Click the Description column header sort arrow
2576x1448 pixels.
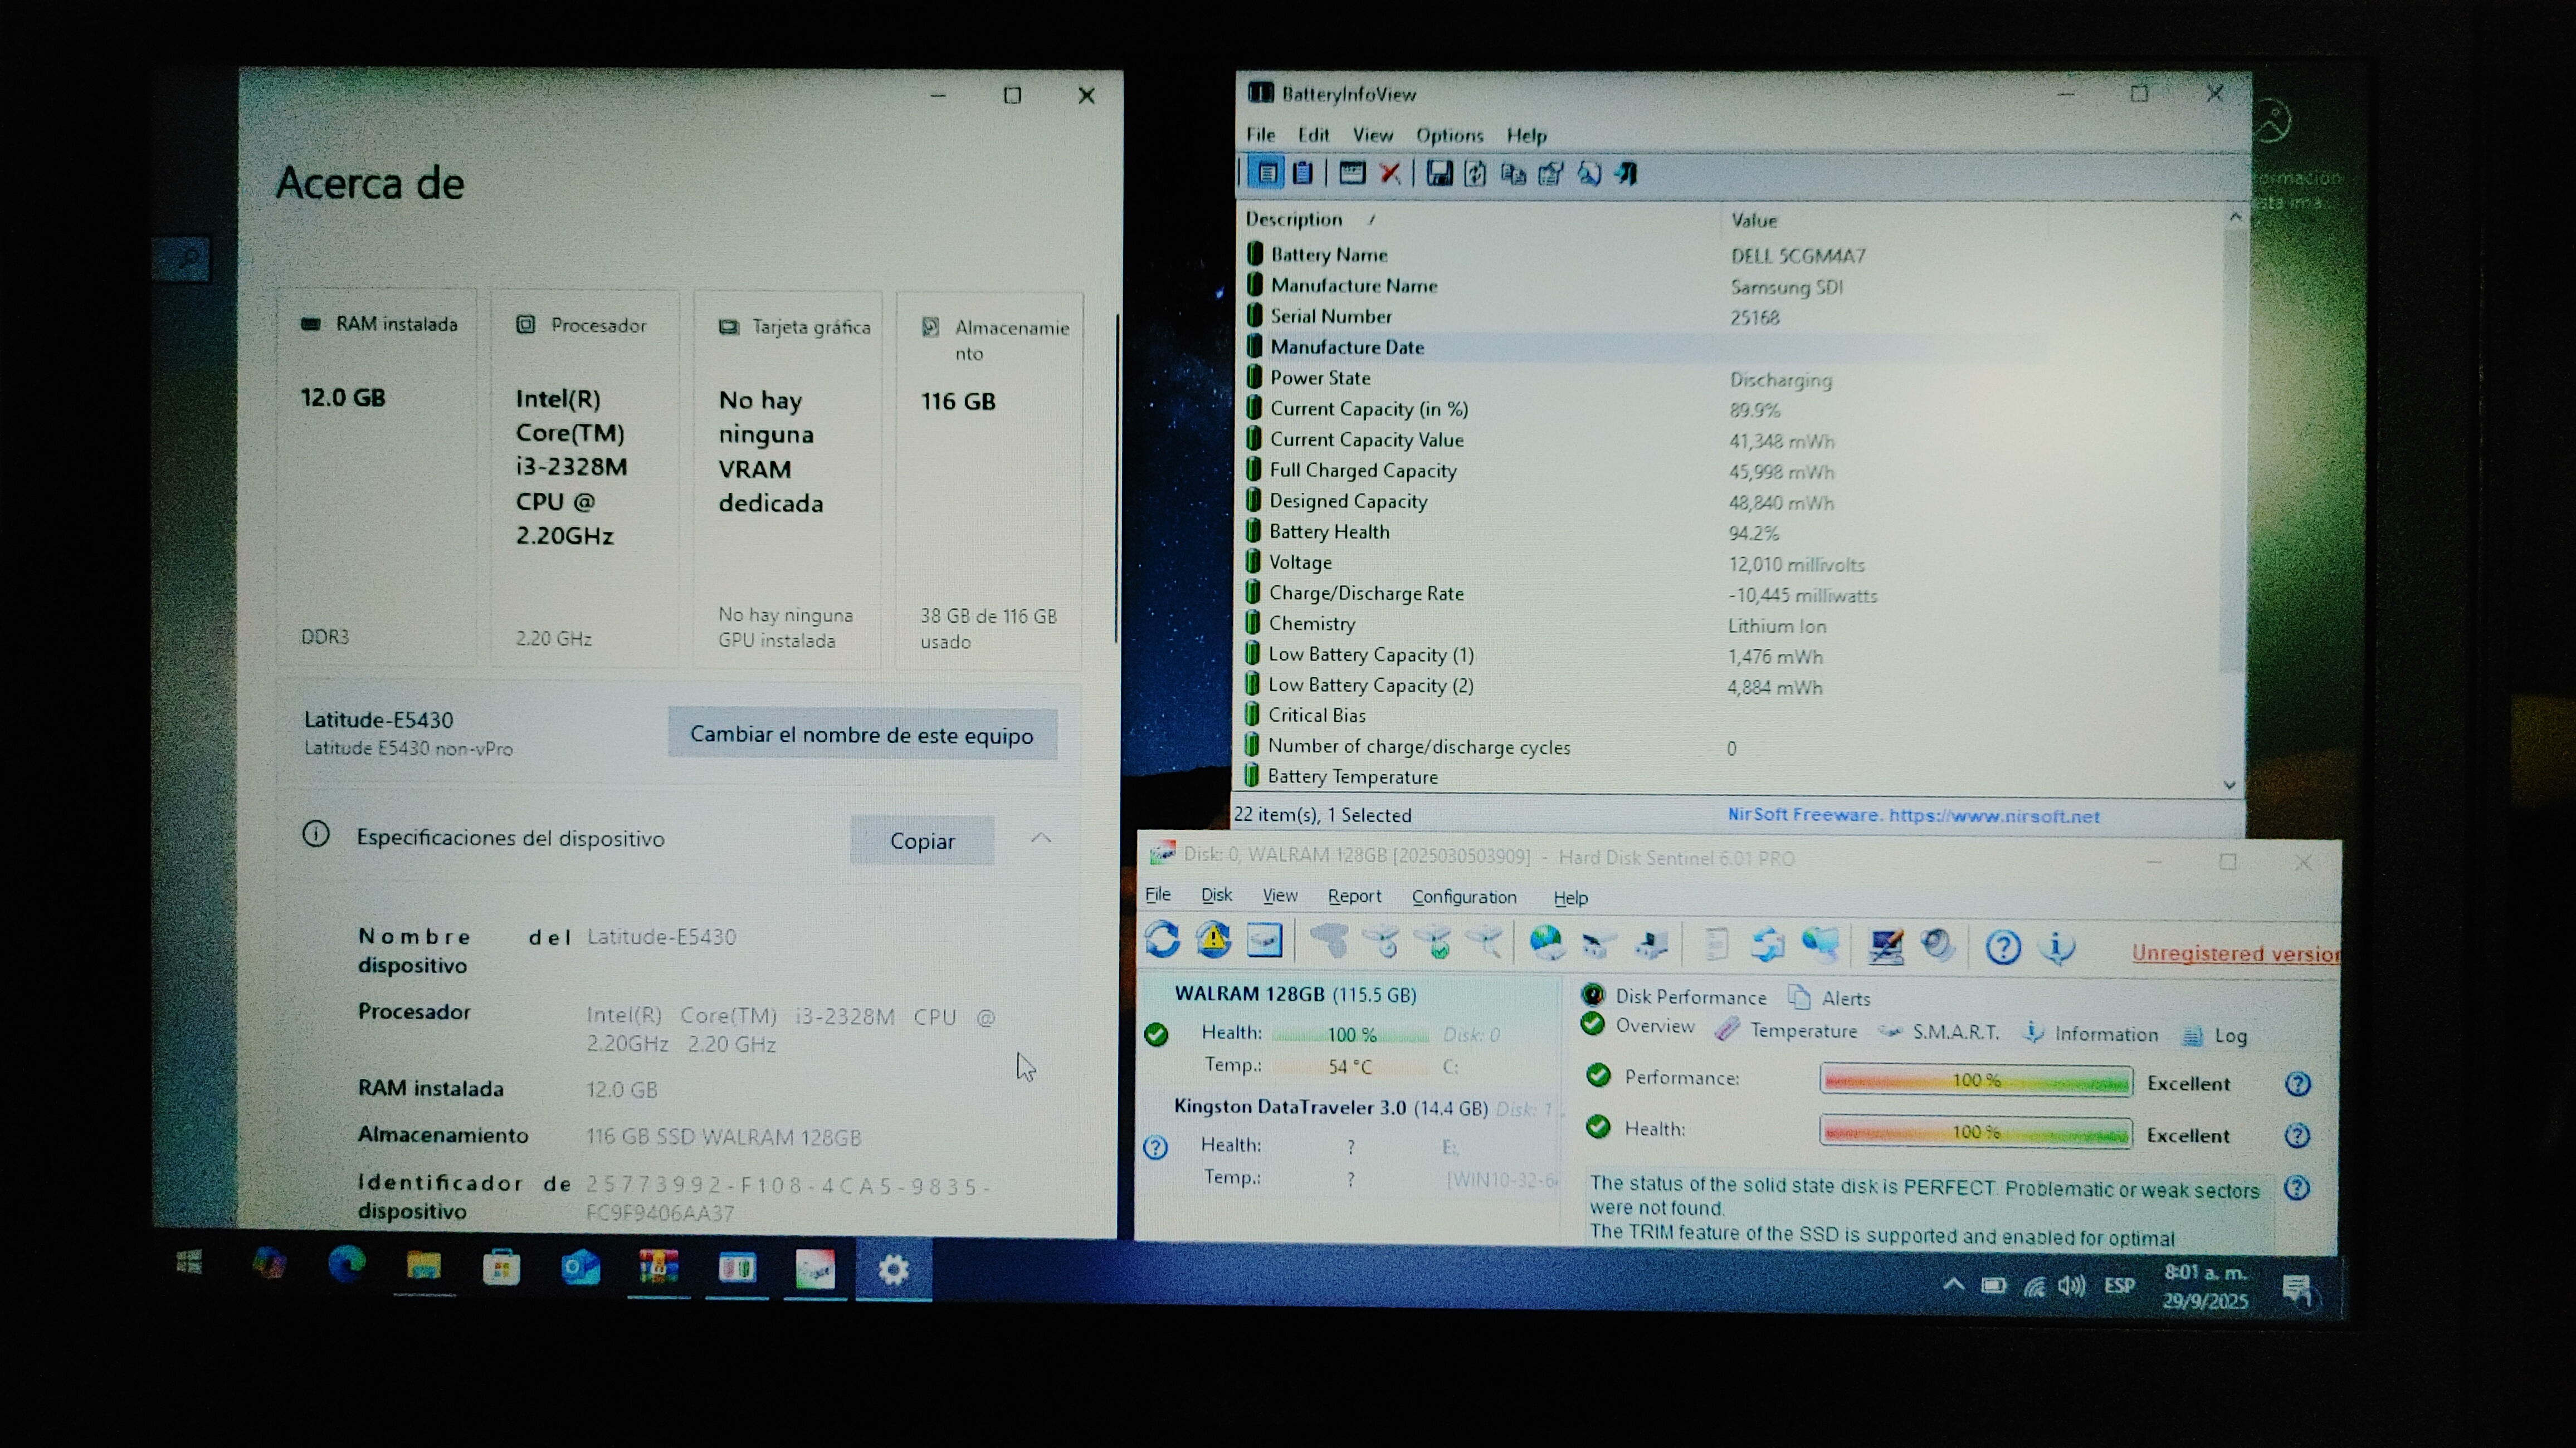click(x=1372, y=220)
